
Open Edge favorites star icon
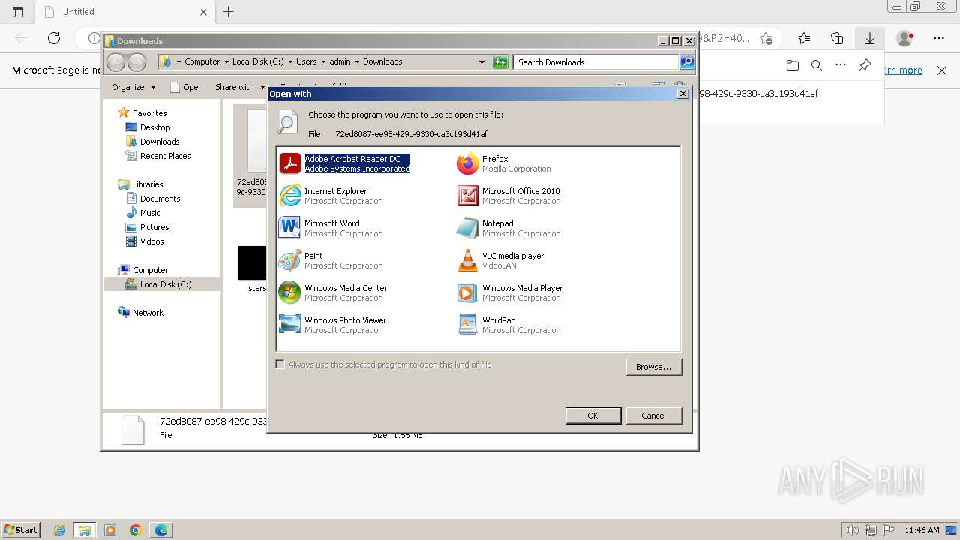pos(804,38)
